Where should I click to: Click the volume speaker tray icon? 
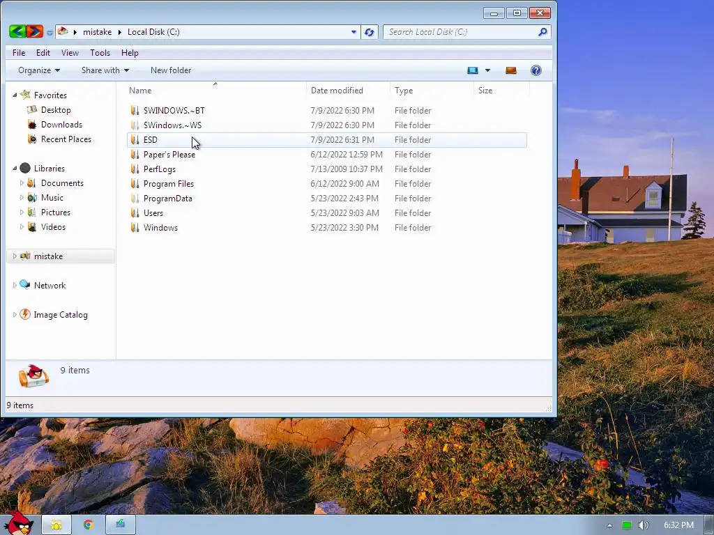pyautogui.click(x=643, y=525)
